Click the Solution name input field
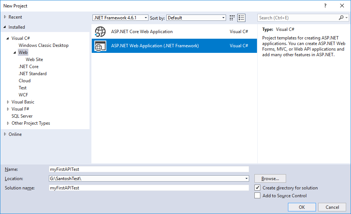The image size is (351, 214). pos(149,188)
